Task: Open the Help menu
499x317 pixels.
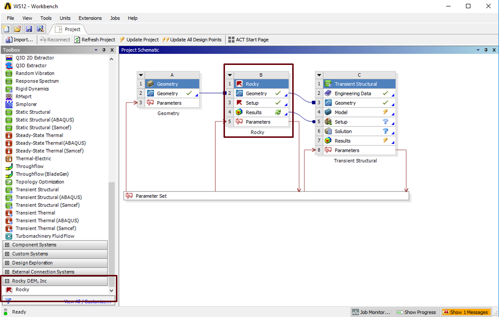Action: [x=133, y=18]
